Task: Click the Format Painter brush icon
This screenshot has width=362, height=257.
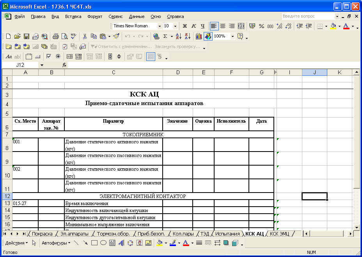Action: point(116,36)
